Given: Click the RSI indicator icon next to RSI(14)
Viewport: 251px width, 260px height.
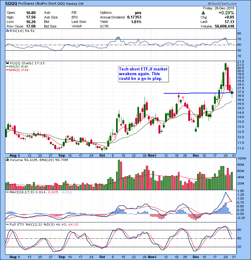Looking at the screenshot, I should pyautogui.click(x=7, y=31).
